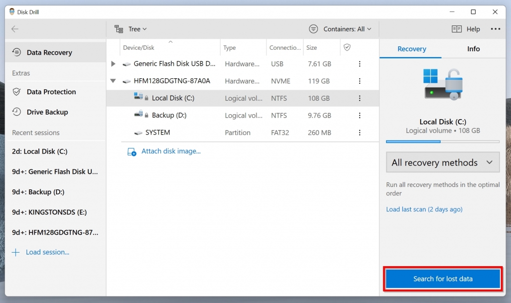Viewport: 511px width, 303px height.
Task: Click the protection shield column header icon
Action: (x=347, y=47)
